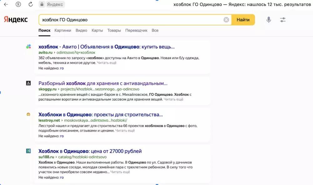The width and height of the screenshot is (313, 185).
Task: Click the su188 green favicon on fourth result
Action: (28, 151)
